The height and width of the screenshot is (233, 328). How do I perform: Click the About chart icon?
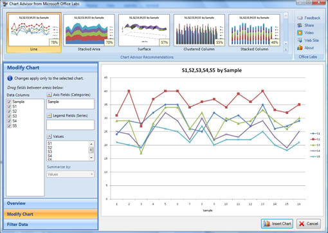300,48
